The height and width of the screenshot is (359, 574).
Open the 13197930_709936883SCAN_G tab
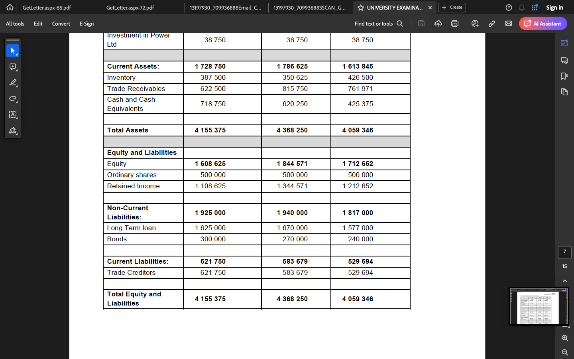[x=309, y=8]
